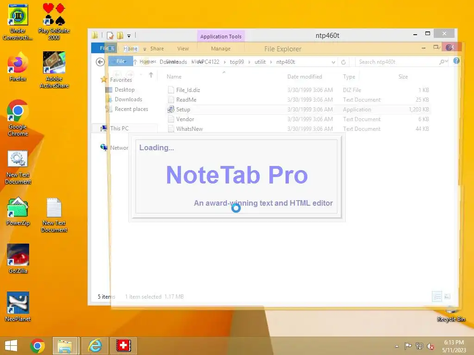This screenshot has height=355, width=474.
Task: Open the Firefox desktop shortcut
Action: (x=18, y=67)
